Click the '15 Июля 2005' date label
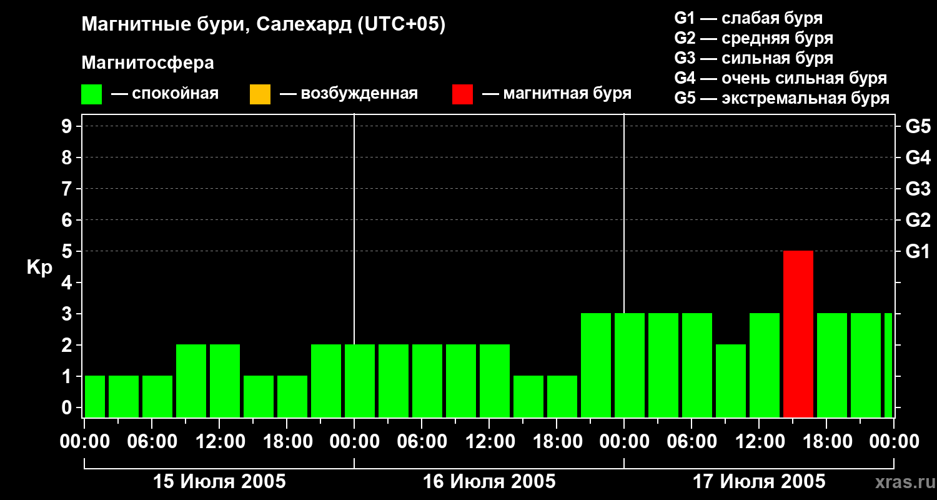This screenshot has height=500, width=937. [219, 482]
